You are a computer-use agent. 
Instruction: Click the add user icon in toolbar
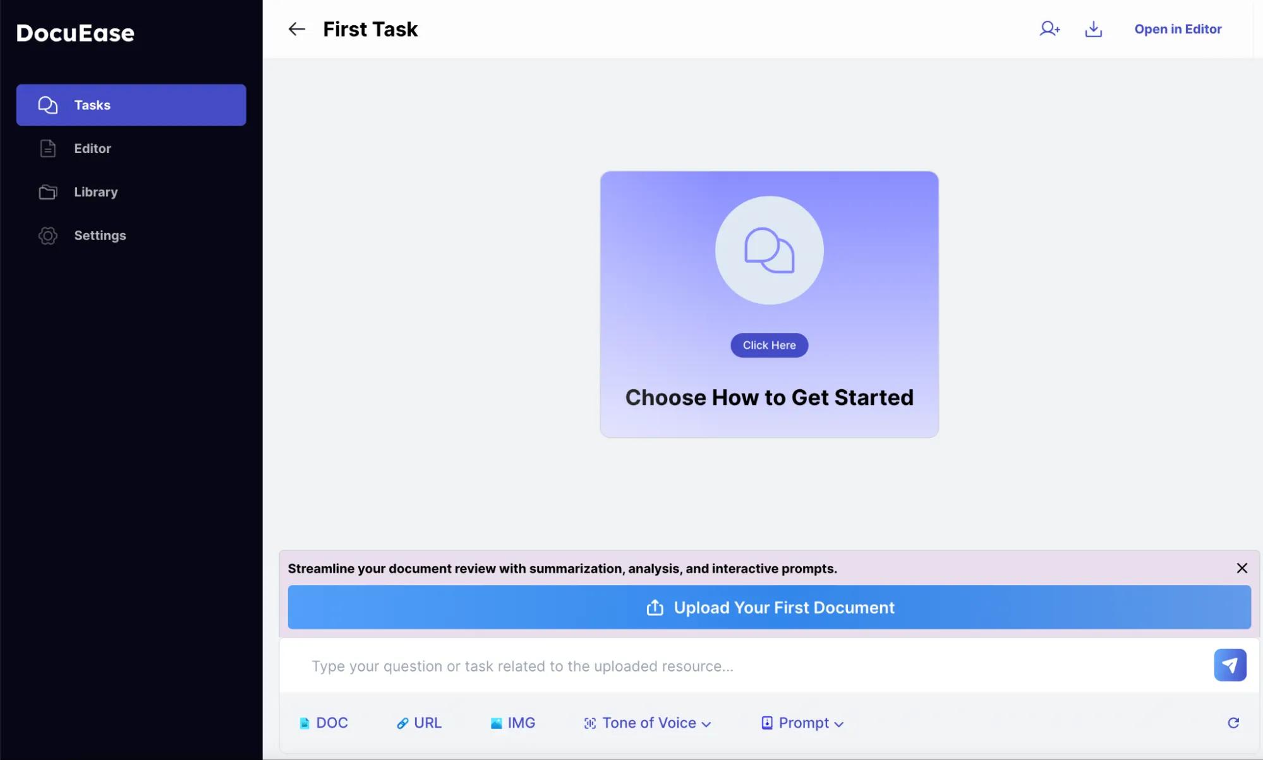(x=1050, y=29)
